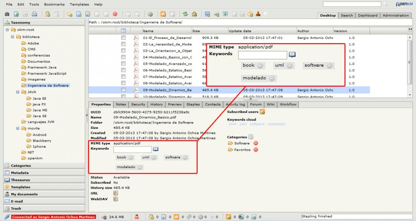Collapse the JAVA folder tree node
416x221 pixels.
(18, 92)
